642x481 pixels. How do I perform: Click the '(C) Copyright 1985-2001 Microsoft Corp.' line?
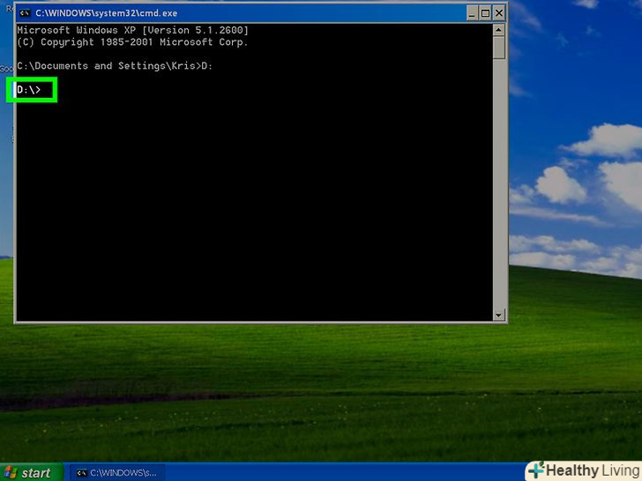132,42
